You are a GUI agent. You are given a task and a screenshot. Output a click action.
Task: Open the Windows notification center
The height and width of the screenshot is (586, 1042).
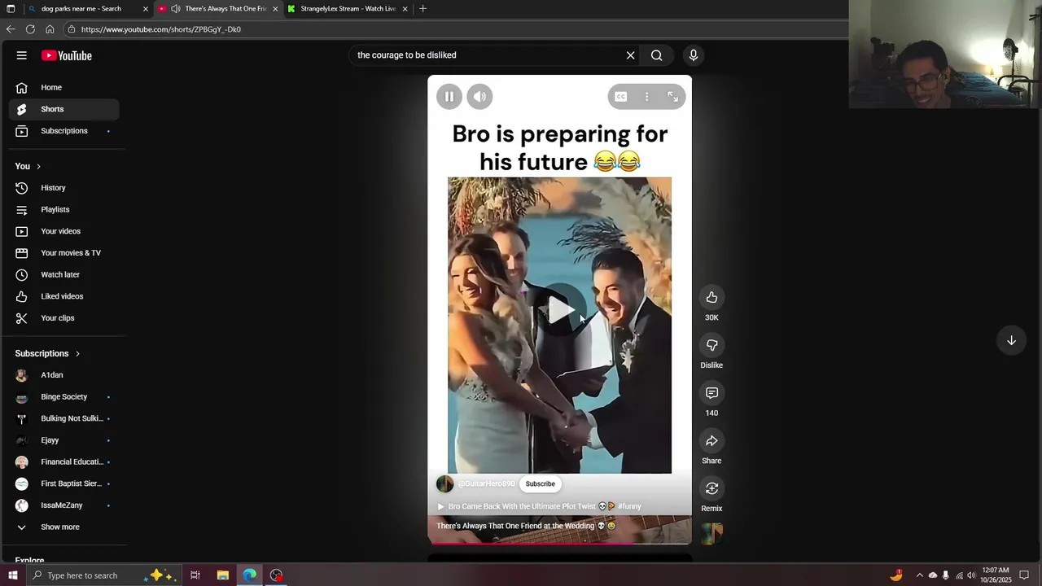[1025, 575]
